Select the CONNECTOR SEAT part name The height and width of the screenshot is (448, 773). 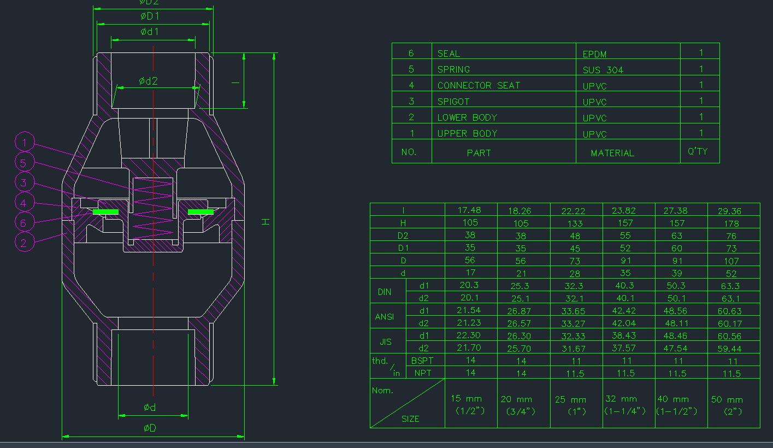(x=479, y=86)
